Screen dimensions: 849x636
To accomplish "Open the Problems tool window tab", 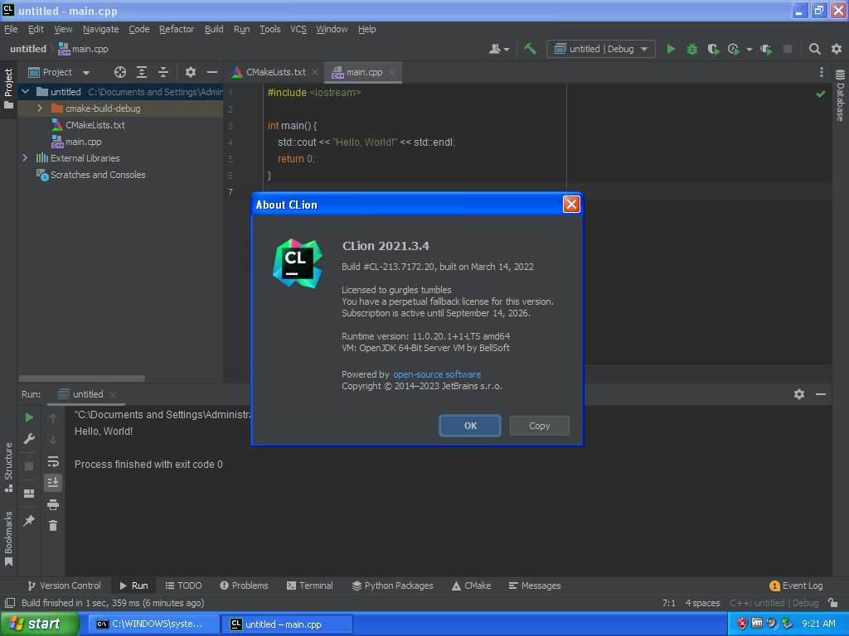I will coord(245,585).
